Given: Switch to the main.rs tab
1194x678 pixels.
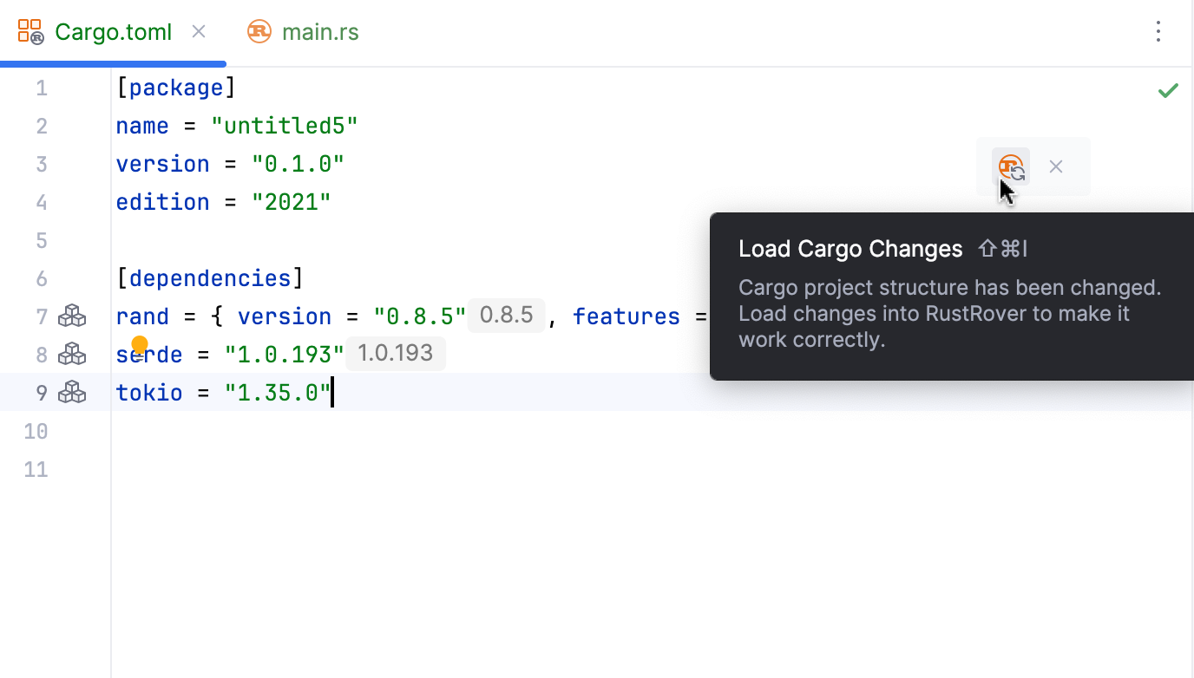Looking at the screenshot, I should click(x=320, y=31).
